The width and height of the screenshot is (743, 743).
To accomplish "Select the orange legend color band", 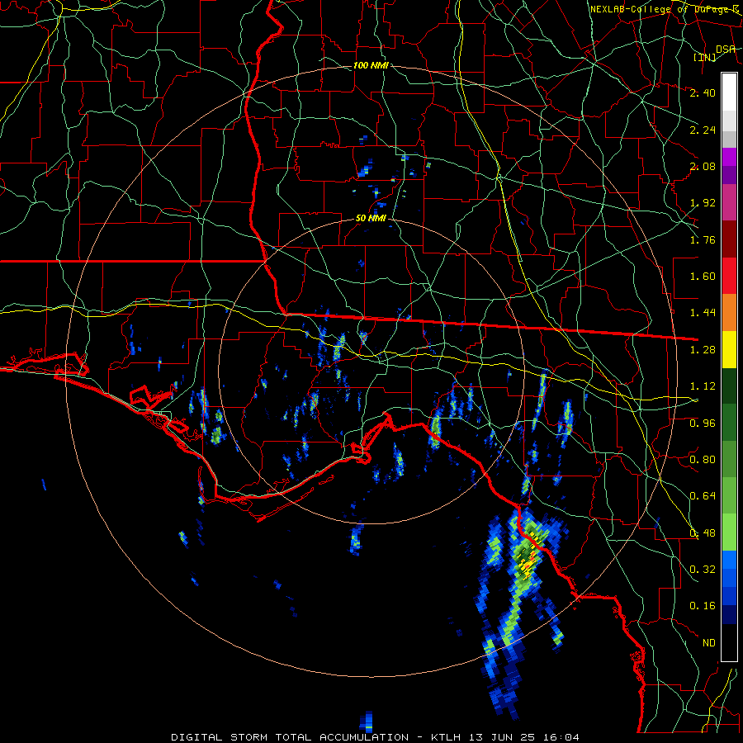I will tap(729, 313).
